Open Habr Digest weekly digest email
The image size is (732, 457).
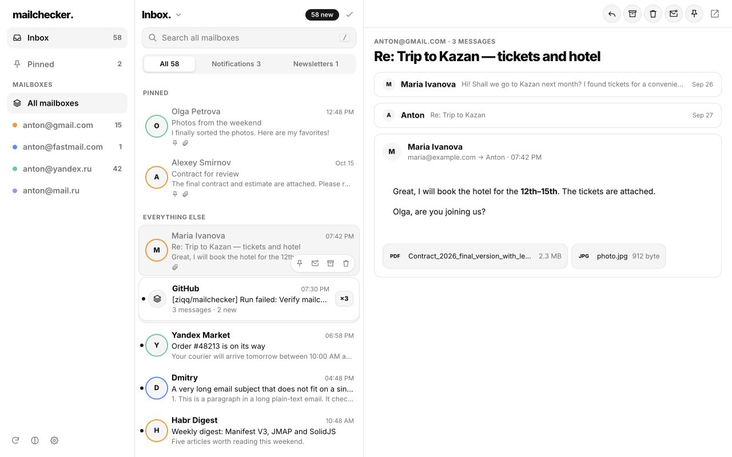[249, 431]
